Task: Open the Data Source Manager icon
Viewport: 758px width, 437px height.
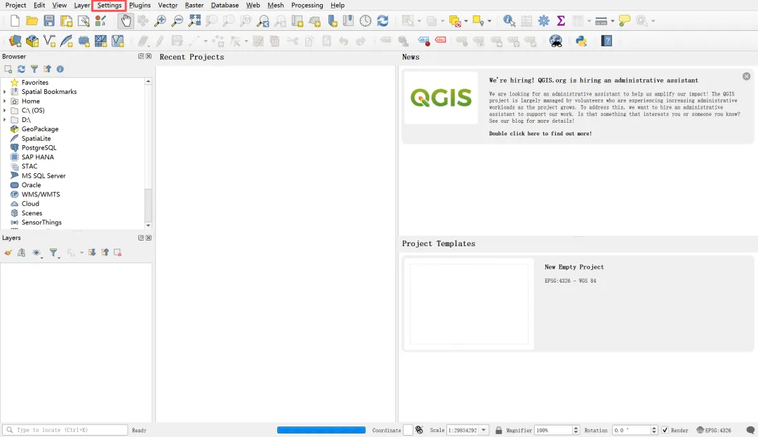Action: click(x=15, y=41)
